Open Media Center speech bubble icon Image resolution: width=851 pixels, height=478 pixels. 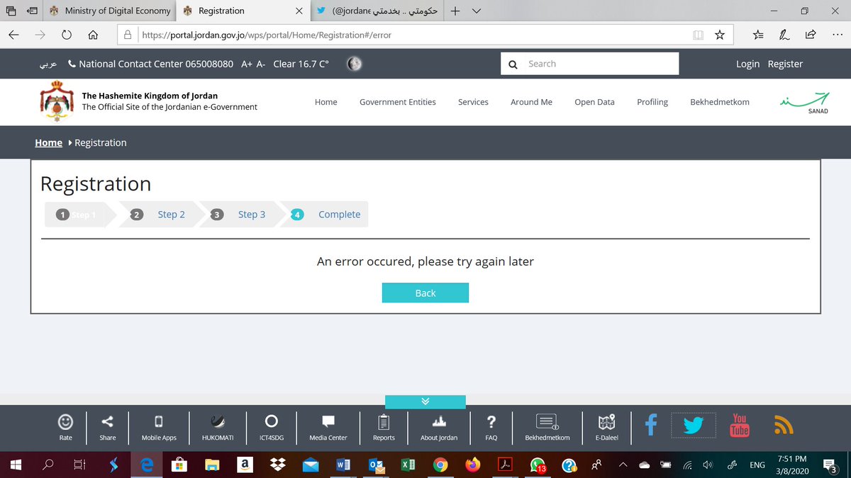click(328, 422)
